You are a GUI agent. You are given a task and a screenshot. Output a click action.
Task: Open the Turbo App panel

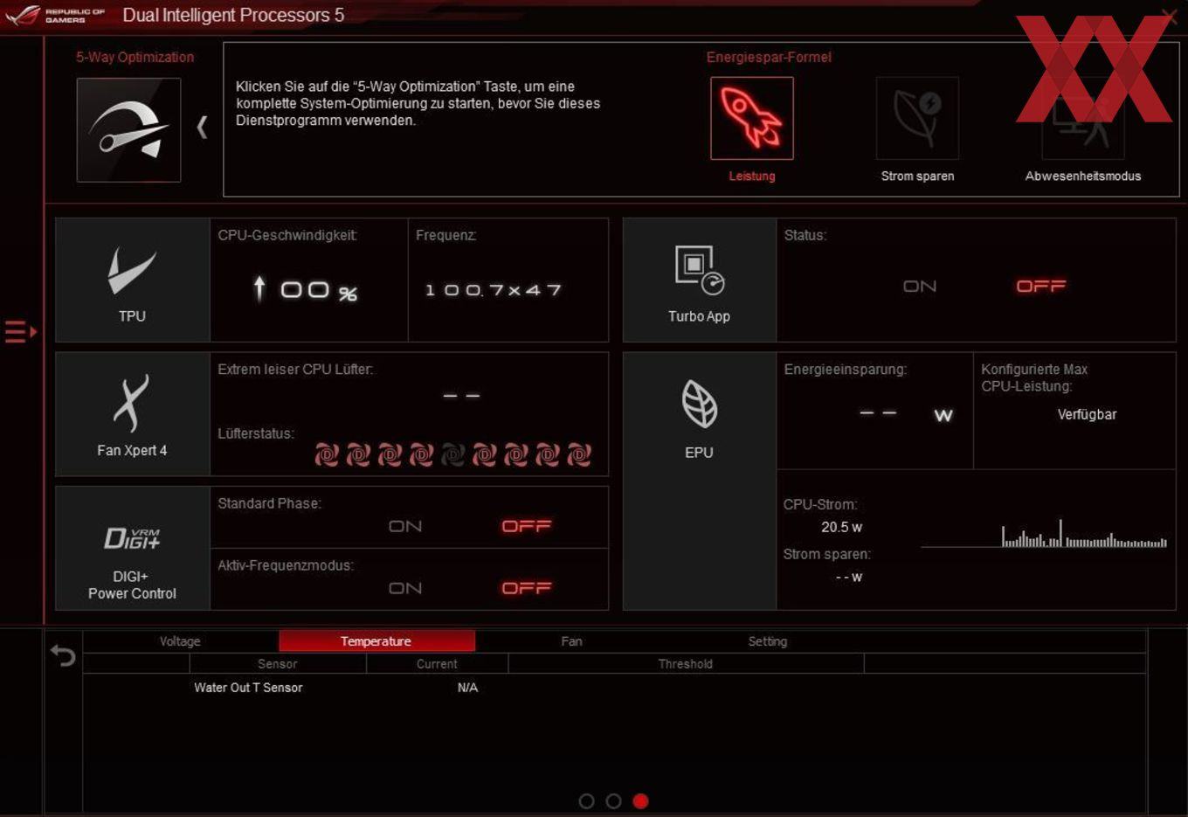[x=699, y=280]
